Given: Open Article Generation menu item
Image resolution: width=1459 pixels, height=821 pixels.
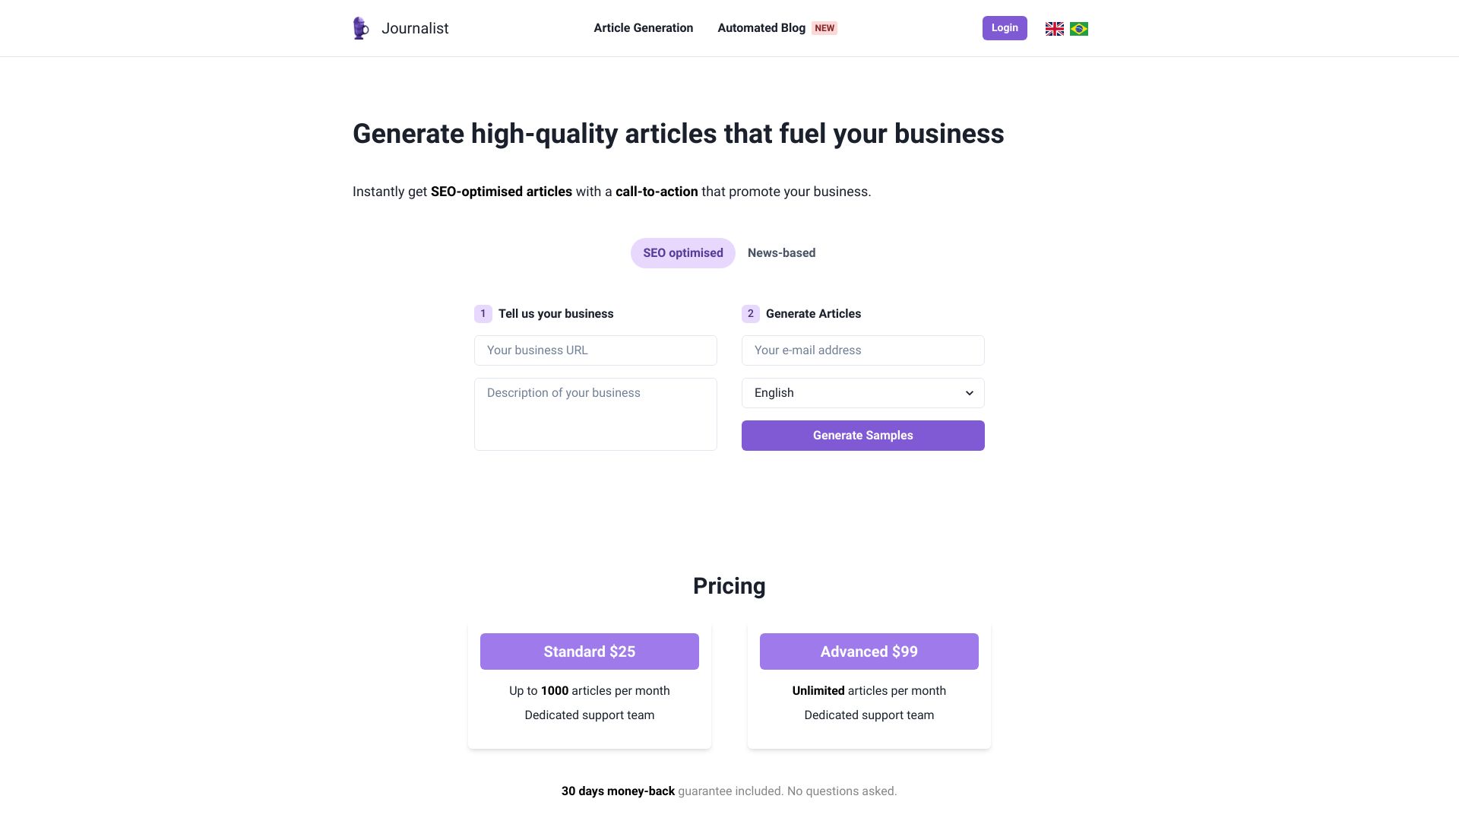Looking at the screenshot, I should (642, 28).
